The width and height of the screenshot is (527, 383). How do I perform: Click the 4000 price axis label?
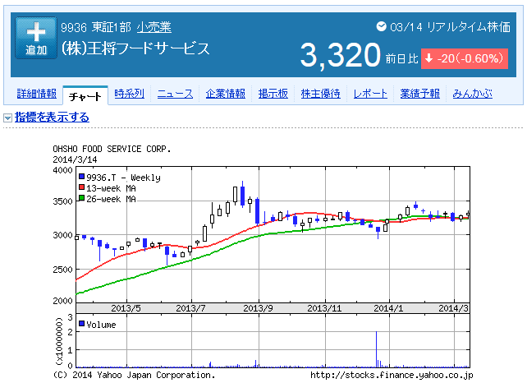[63, 170]
